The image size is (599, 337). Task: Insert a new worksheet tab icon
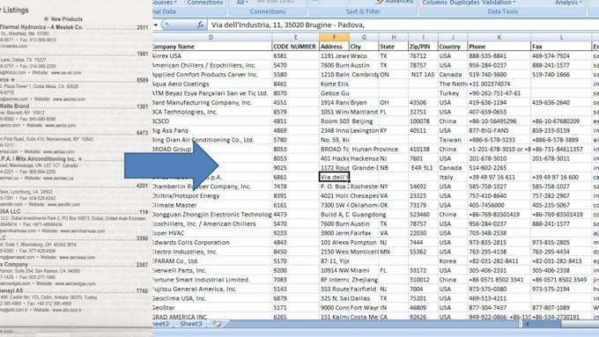pyautogui.click(x=217, y=324)
